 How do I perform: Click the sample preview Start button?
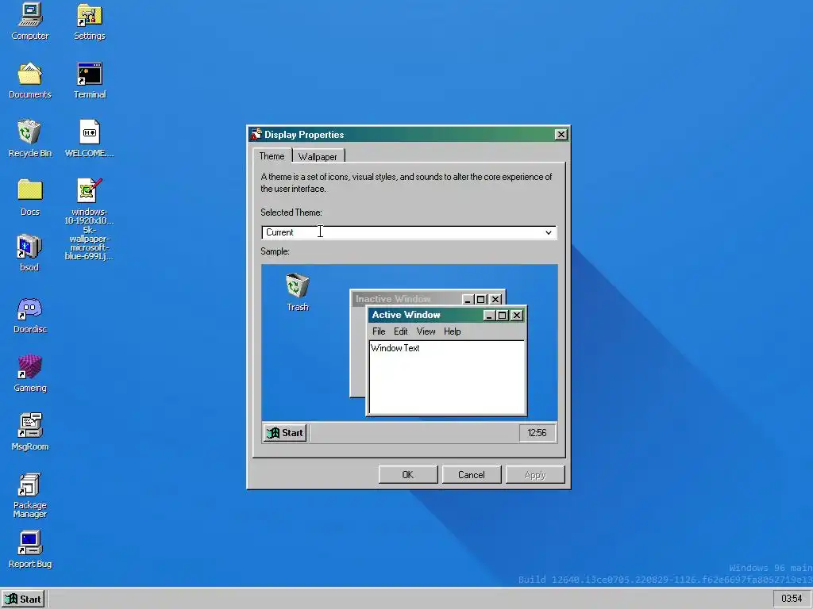pyautogui.click(x=285, y=433)
